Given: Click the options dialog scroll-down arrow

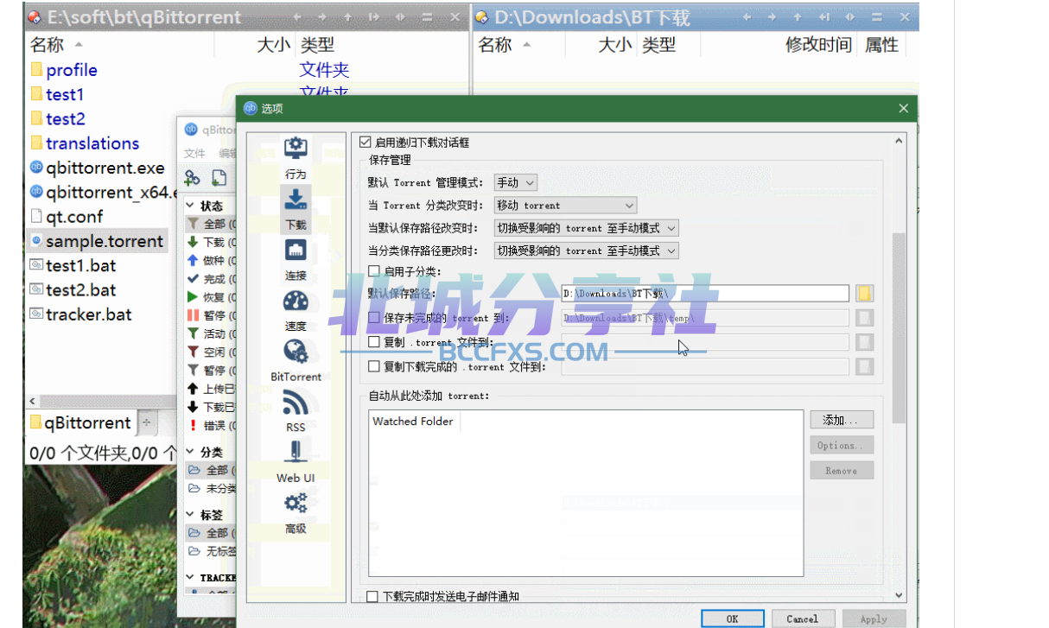Looking at the screenshot, I should click(x=899, y=595).
